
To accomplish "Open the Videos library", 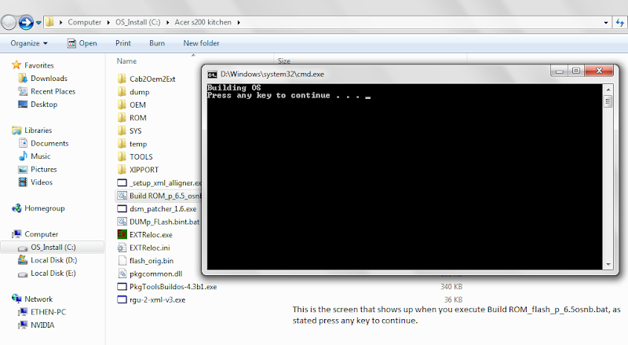I will point(42,182).
